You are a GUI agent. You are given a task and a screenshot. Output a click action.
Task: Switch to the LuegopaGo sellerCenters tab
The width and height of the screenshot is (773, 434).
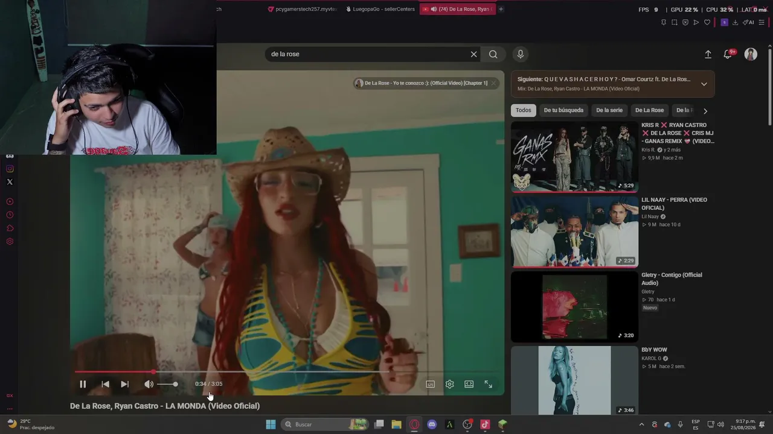380,9
